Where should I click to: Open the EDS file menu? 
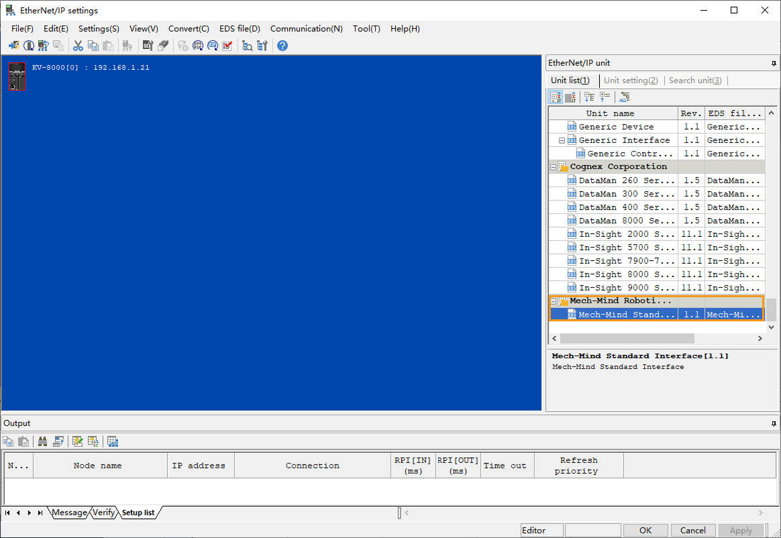pos(240,29)
